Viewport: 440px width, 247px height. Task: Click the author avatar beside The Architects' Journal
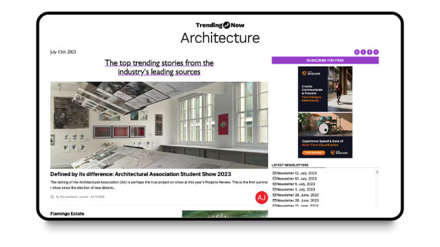(x=52, y=197)
